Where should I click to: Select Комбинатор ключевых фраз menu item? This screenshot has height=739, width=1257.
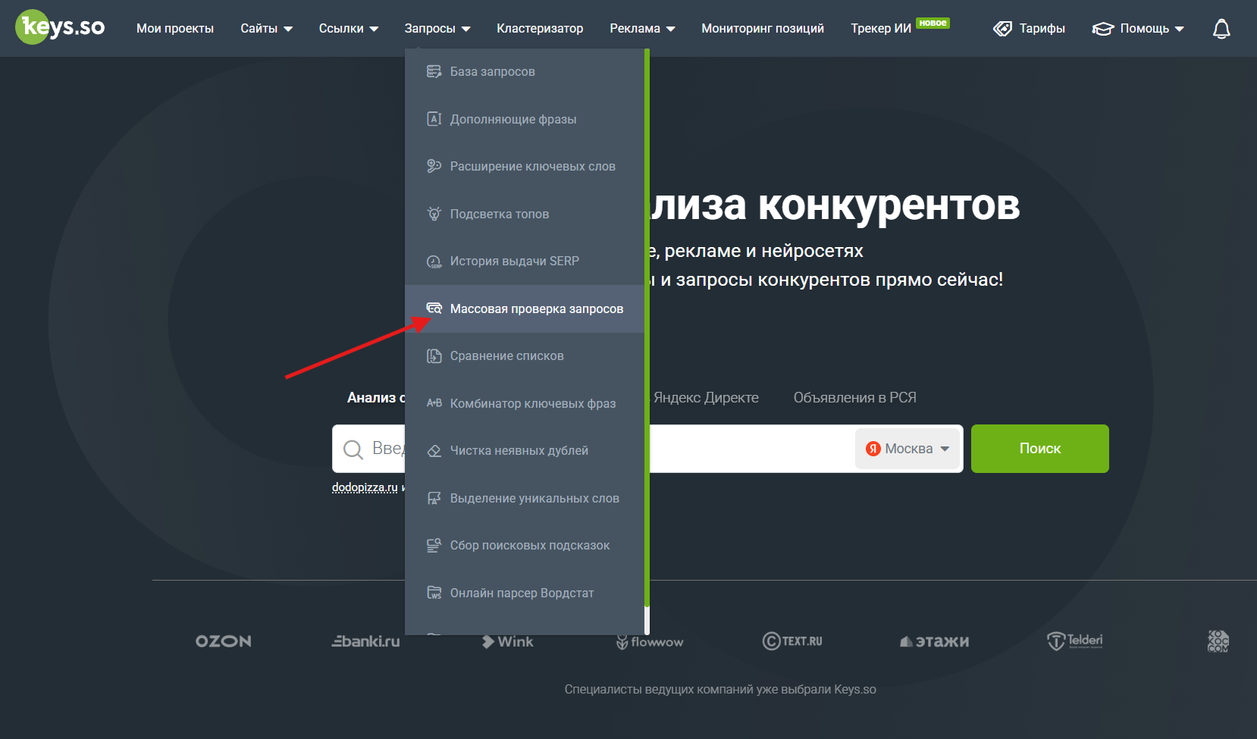(x=525, y=403)
